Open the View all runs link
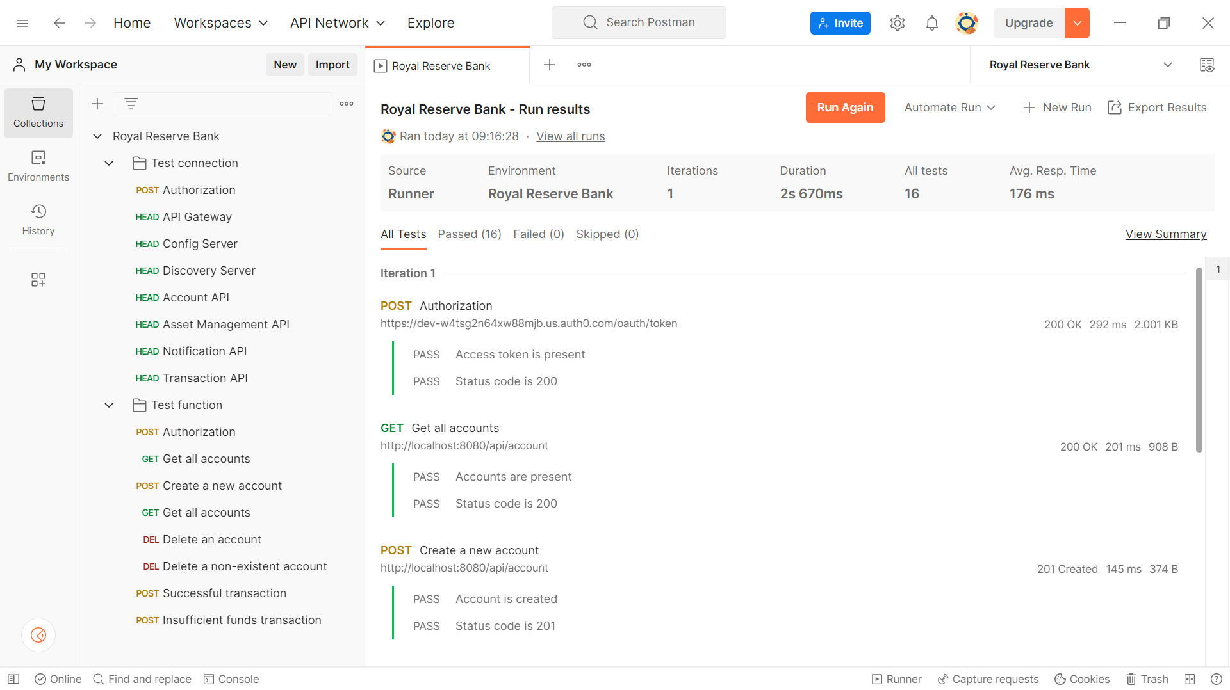The image size is (1230, 690). (x=571, y=136)
